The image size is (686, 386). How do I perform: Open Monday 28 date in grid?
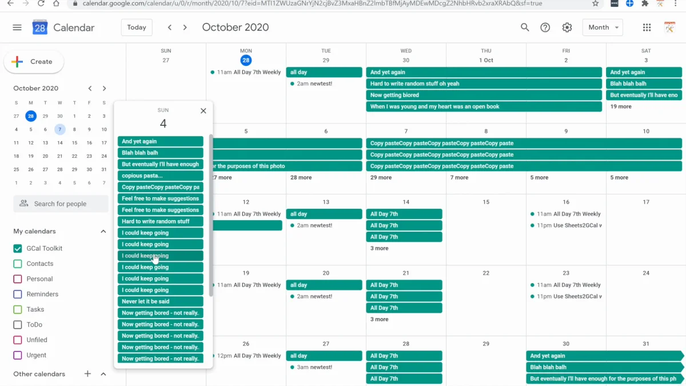click(x=246, y=60)
